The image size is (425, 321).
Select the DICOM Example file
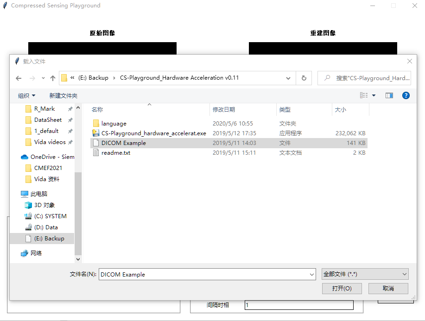coord(229,143)
